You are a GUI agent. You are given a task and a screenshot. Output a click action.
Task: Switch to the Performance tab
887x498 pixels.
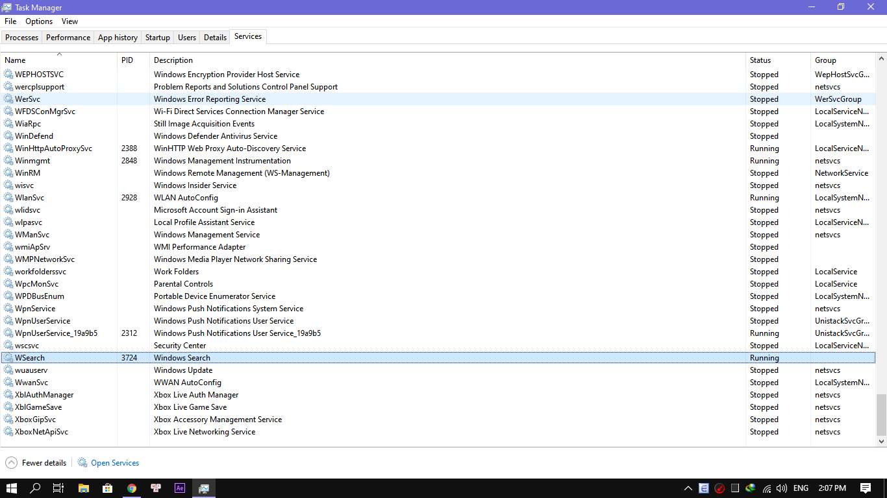[68, 38]
